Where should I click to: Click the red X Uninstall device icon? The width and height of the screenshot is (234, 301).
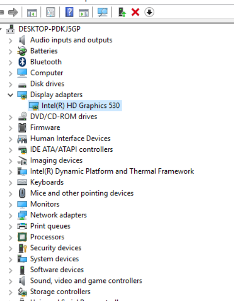tap(135, 12)
